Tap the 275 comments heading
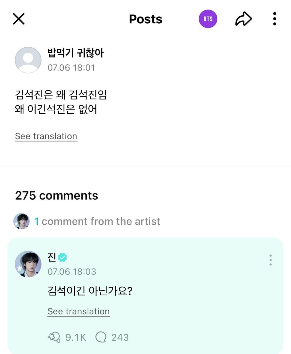The image size is (291, 354). click(x=57, y=196)
